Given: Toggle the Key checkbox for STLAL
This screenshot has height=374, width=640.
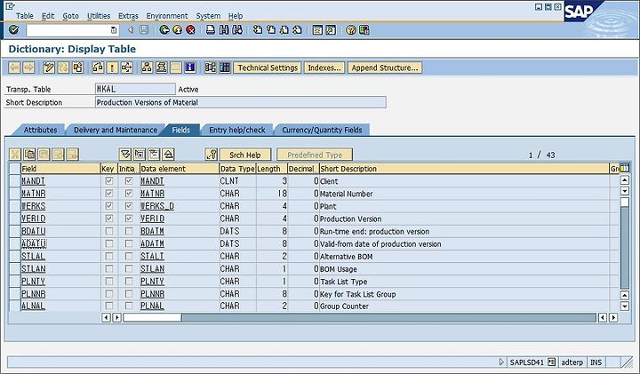Looking at the screenshot, I should [x=109, y=256].
